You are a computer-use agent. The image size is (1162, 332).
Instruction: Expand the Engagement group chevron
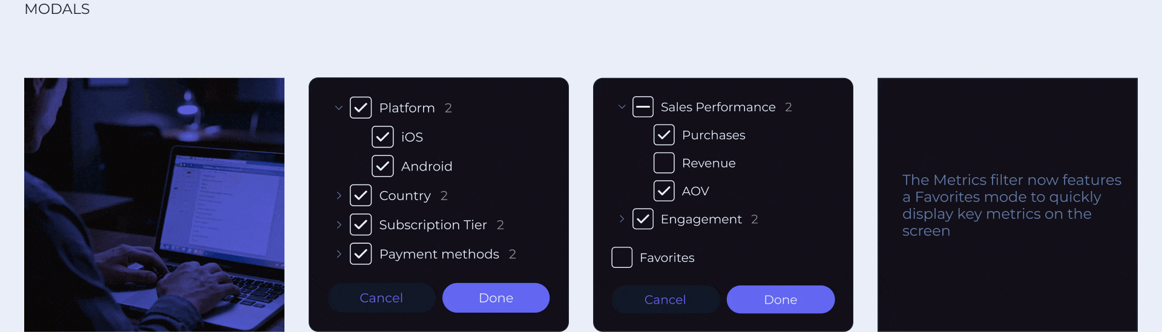pos(622,219)
